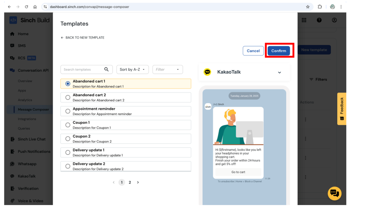Open SMS in the sidebar

click(22, 46)
